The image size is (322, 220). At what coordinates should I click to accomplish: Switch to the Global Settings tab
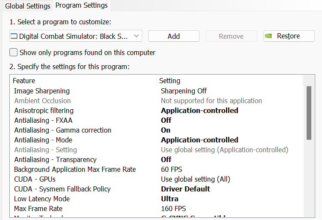(x=27, y=6)
